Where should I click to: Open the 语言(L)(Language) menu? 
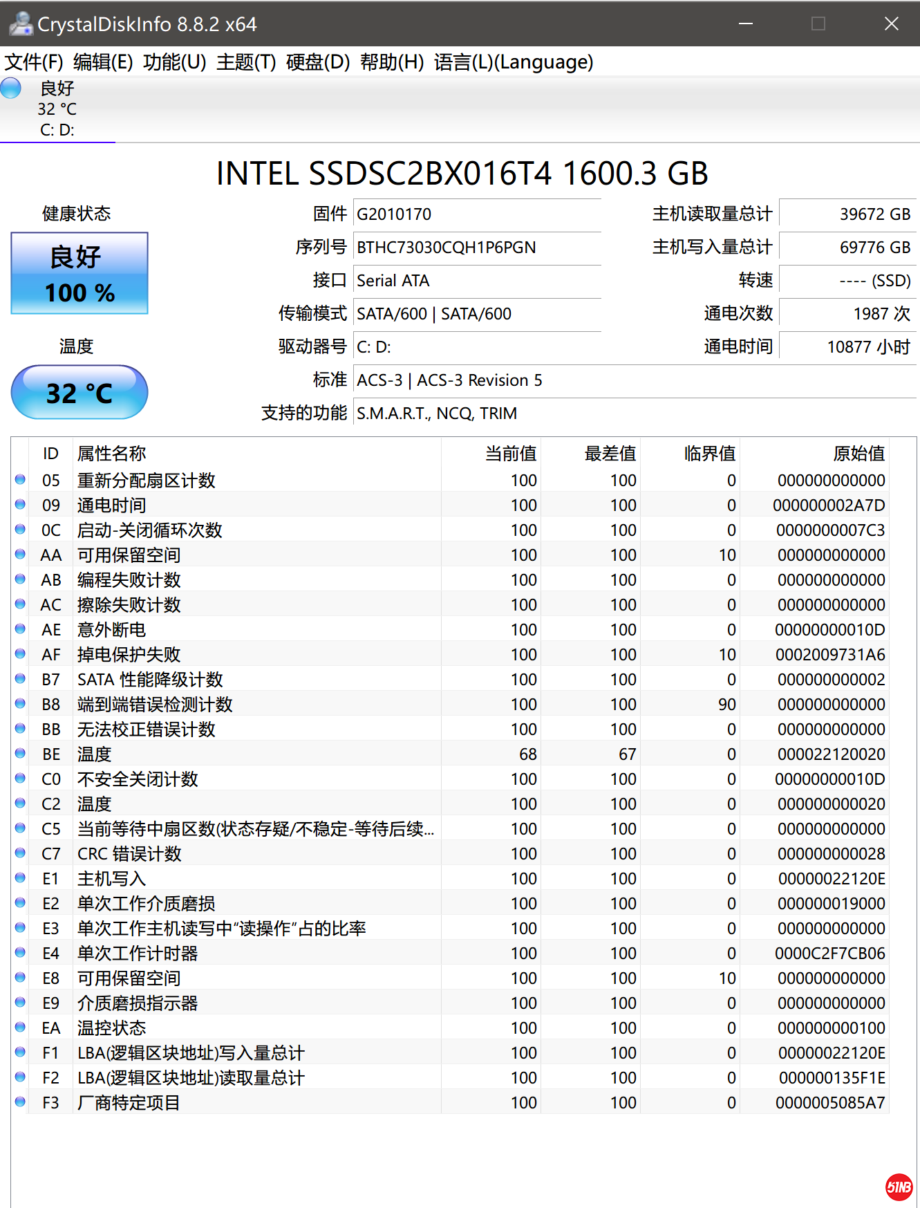click(x=513, y=62)
